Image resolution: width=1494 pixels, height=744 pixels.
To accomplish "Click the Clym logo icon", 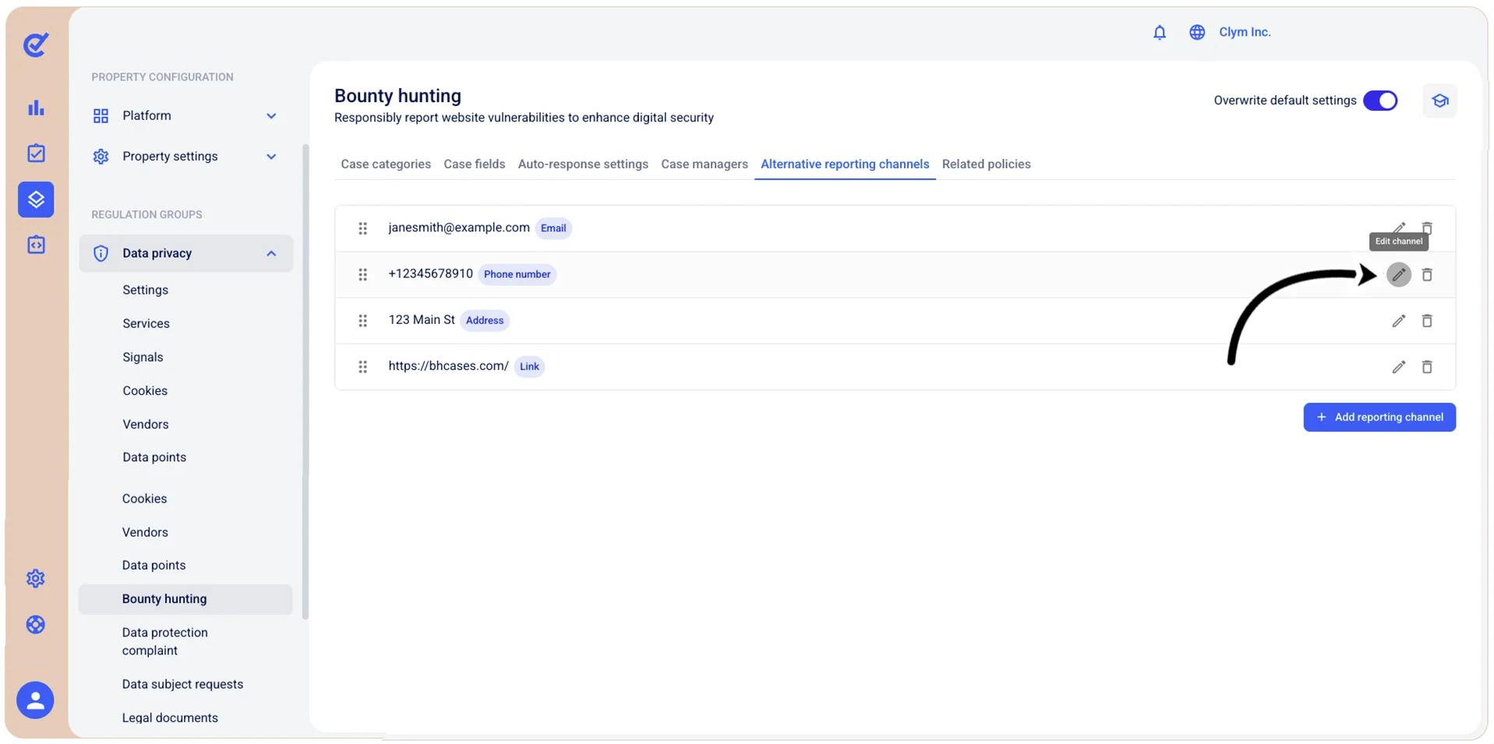I will point(36,44).
